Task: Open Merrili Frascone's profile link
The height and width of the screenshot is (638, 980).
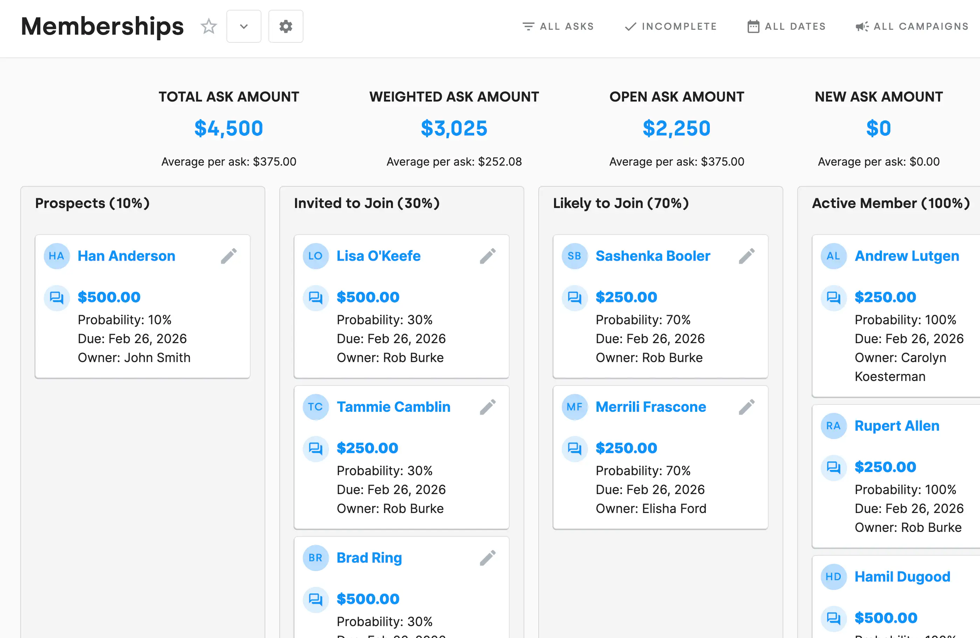Action: click(651, 407)
